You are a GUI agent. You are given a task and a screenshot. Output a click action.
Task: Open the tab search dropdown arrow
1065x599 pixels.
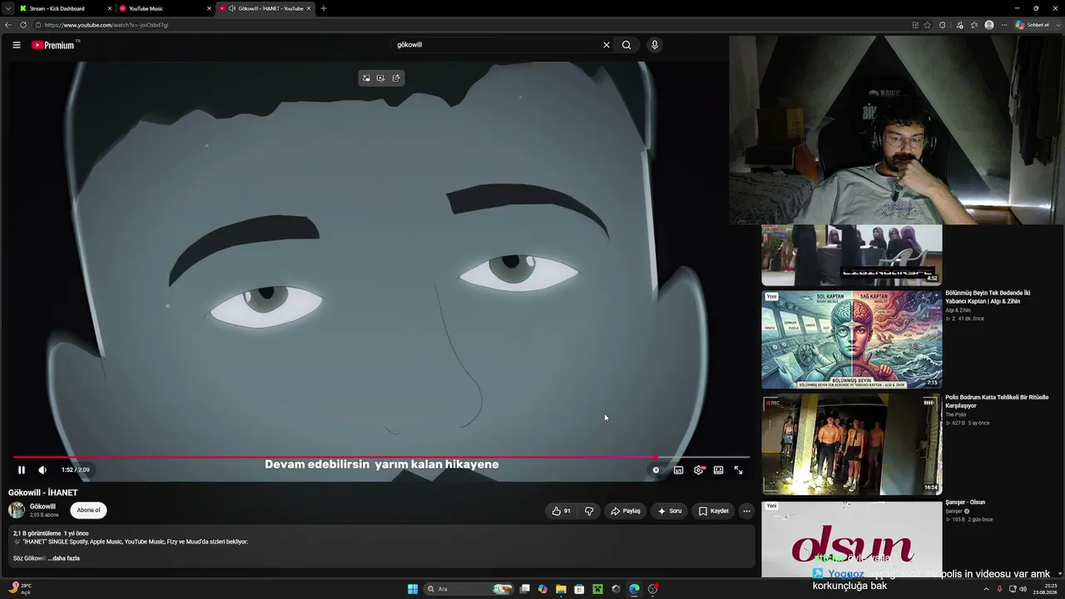[x=7, y=8]
